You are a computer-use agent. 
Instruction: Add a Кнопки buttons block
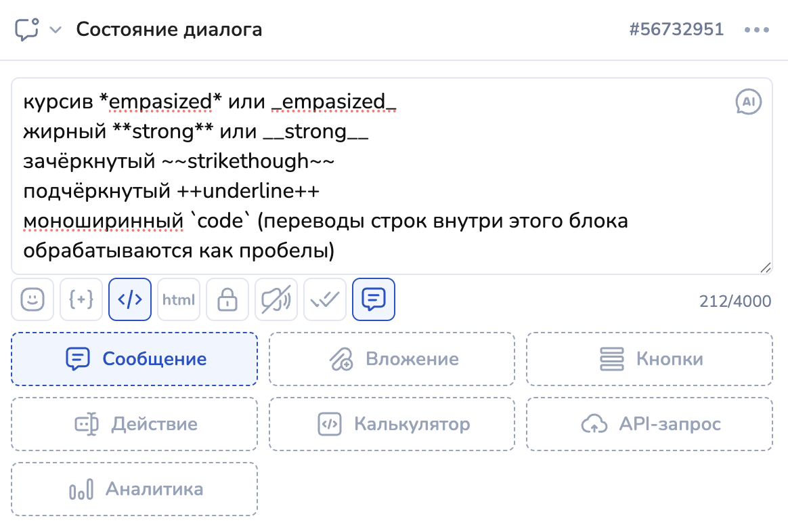(x=649, y=359)
